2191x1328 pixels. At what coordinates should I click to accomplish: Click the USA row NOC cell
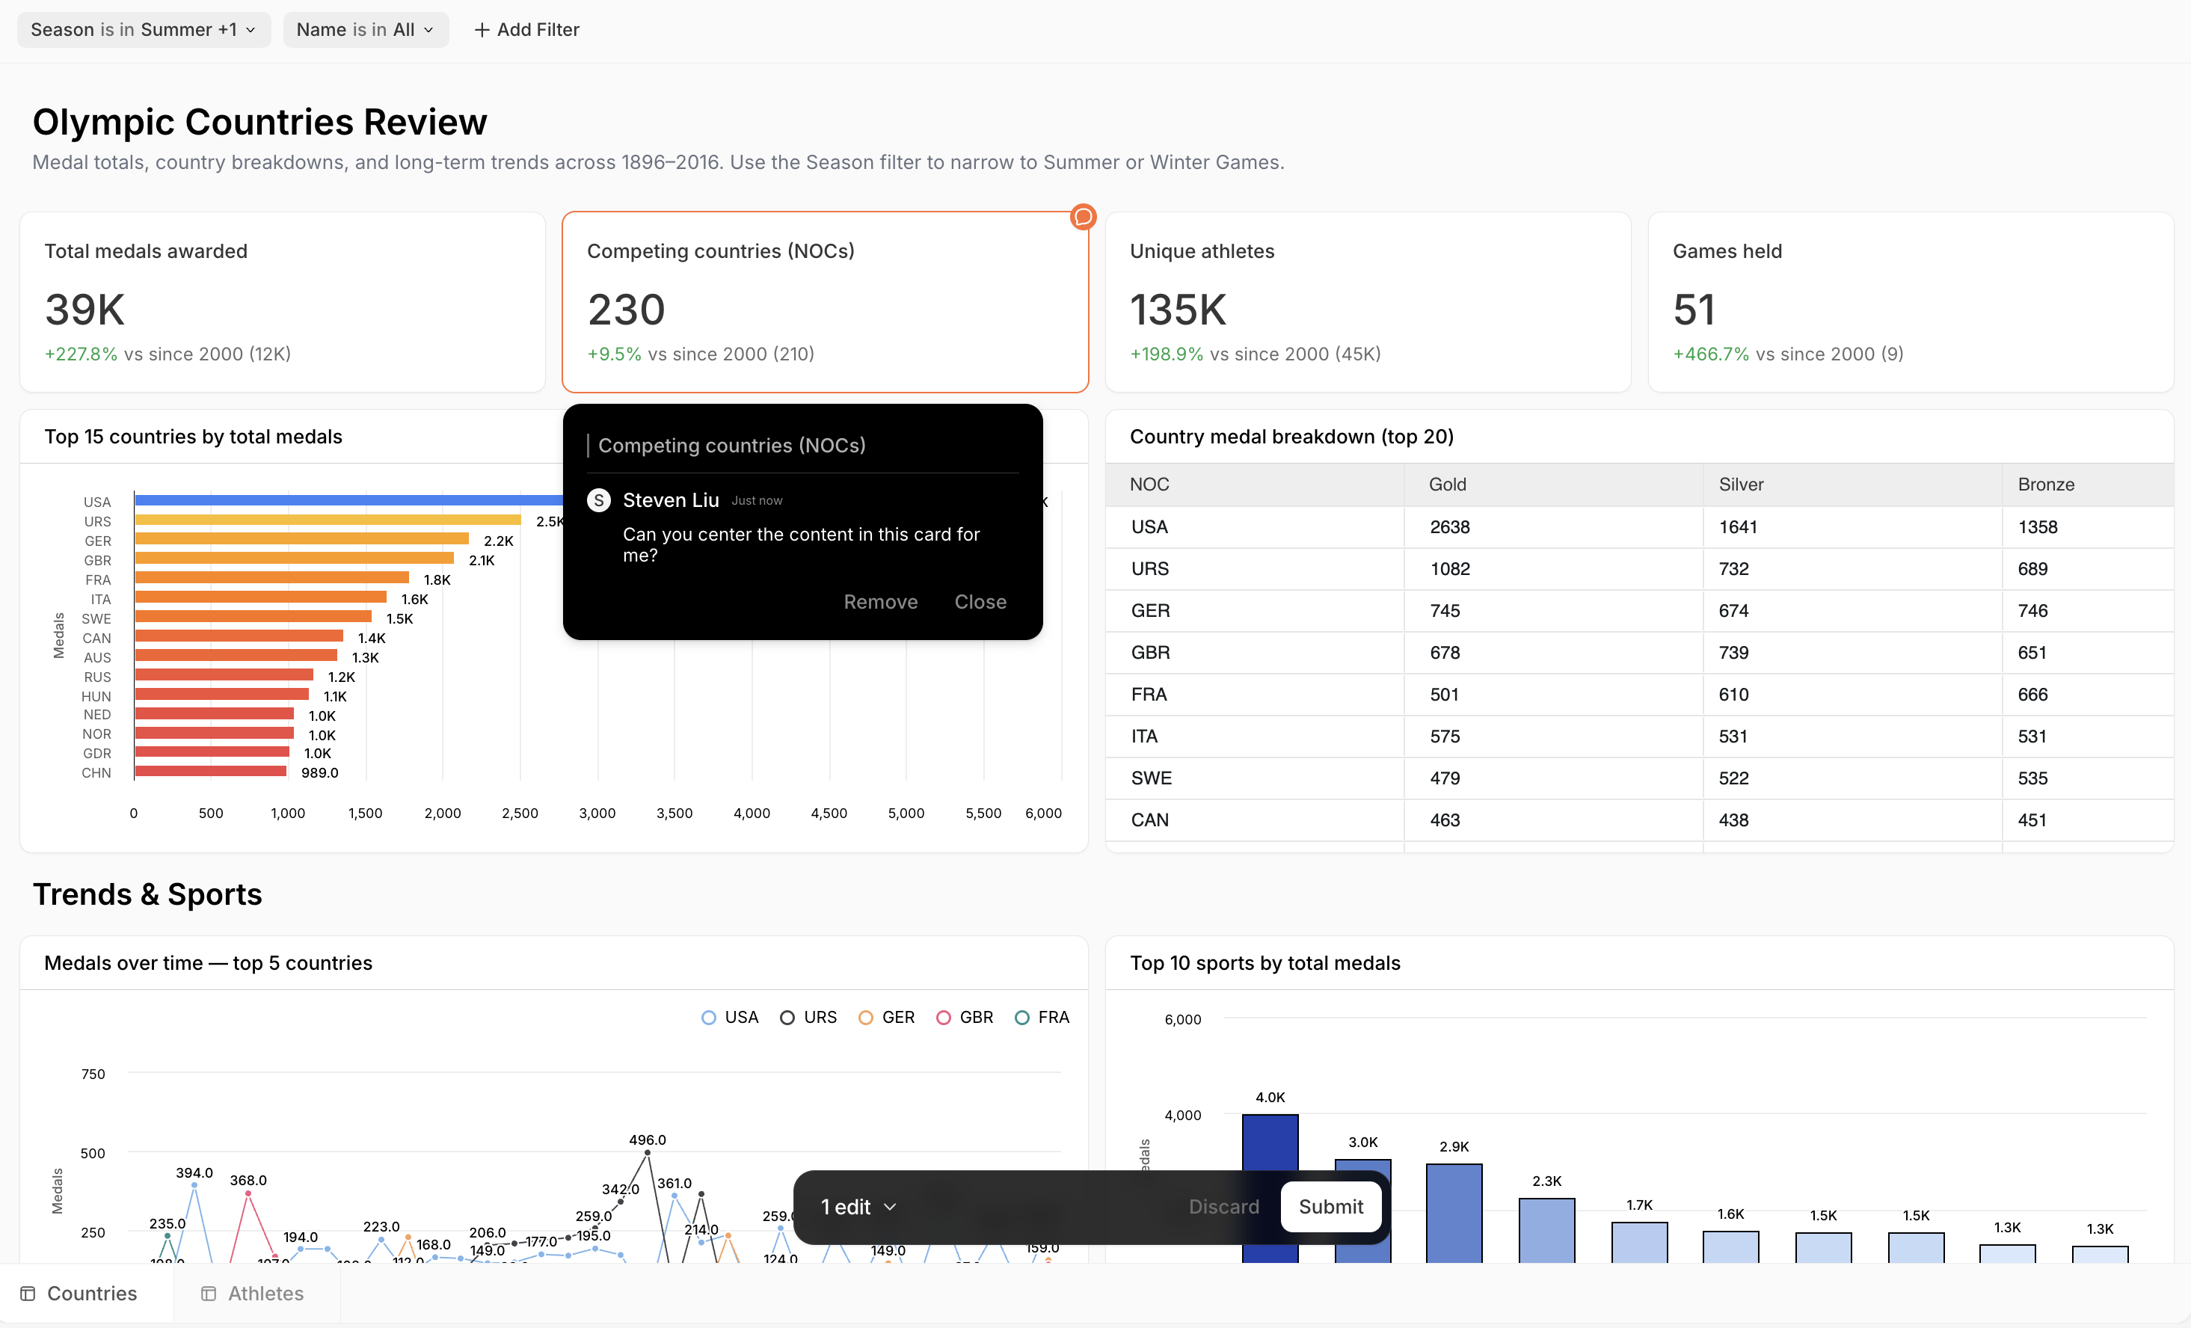click(1255, 527)
